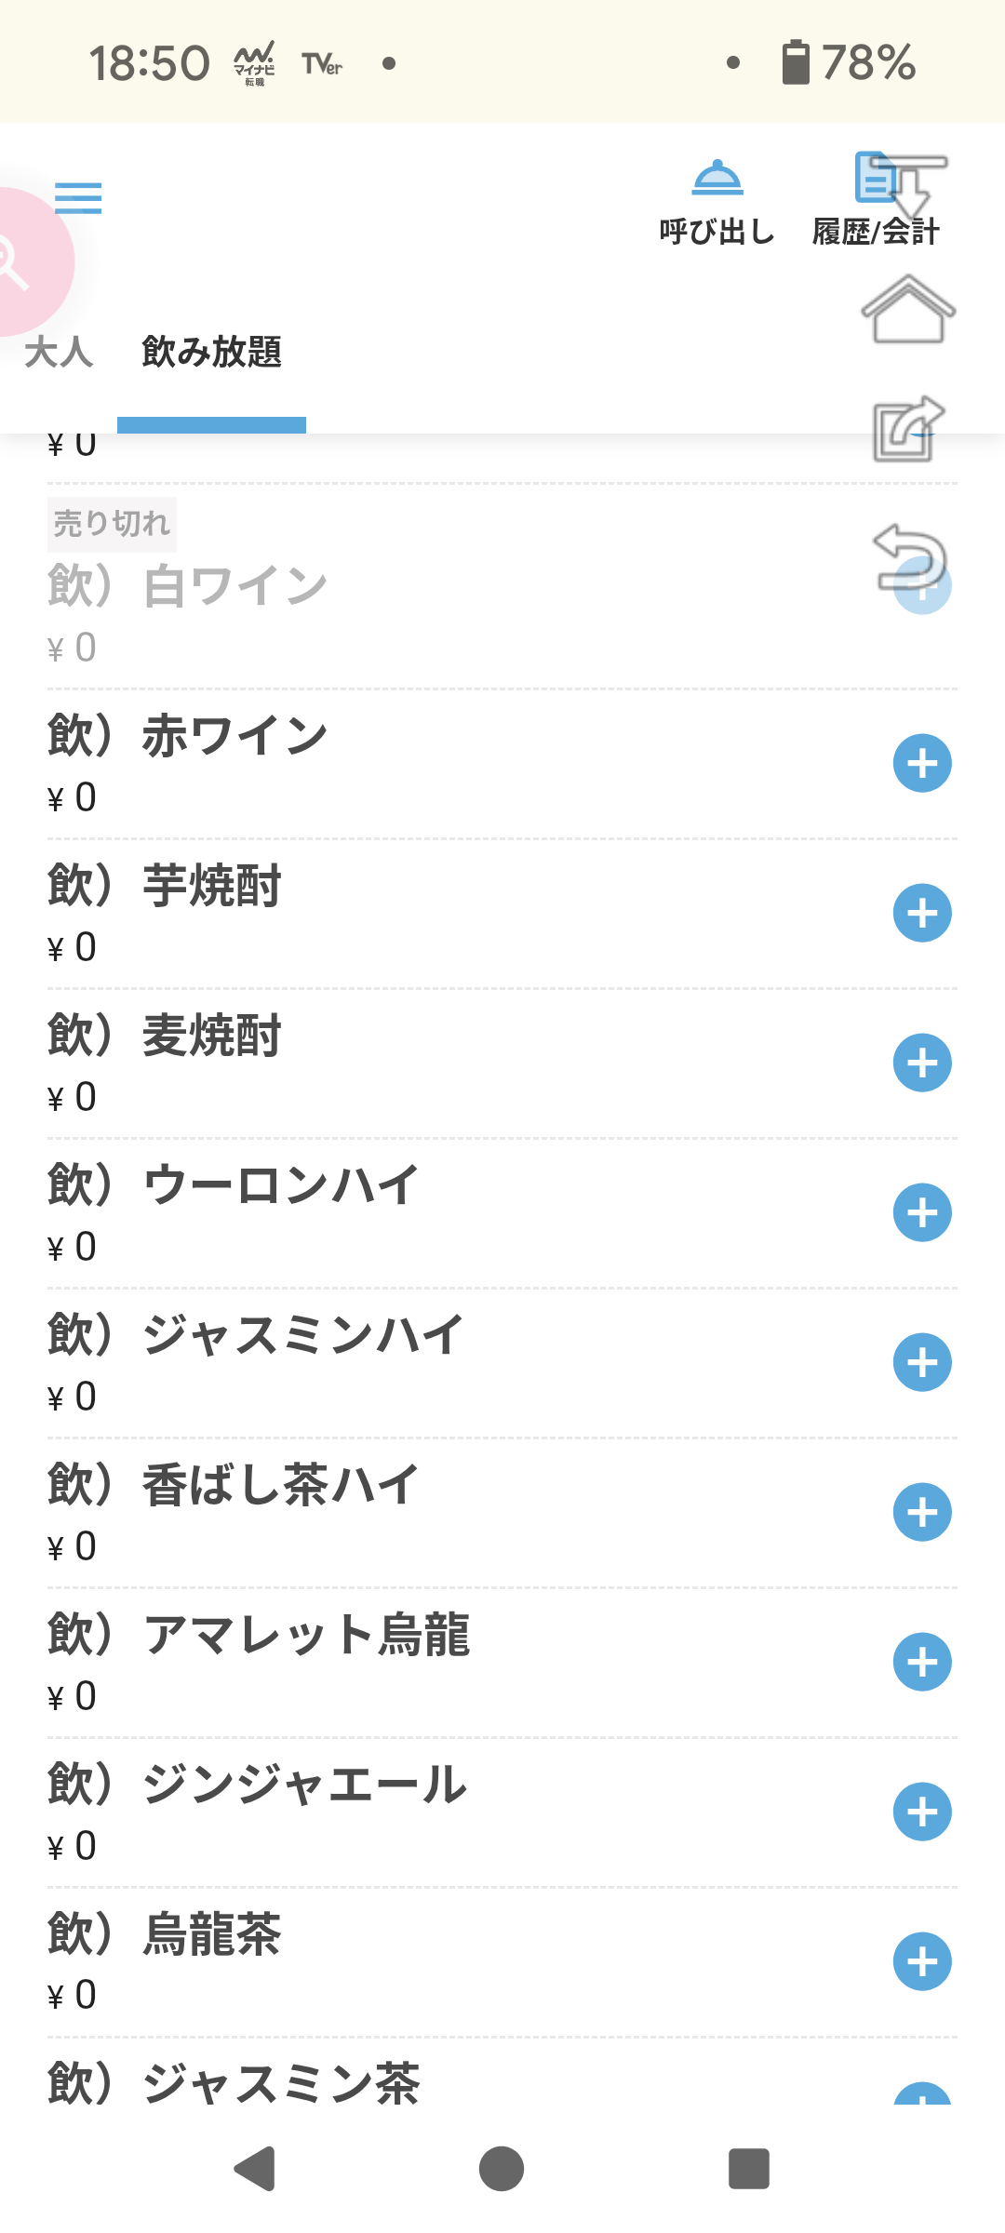Tap the pink search magnifier button

pyautogui.click(x=19, y=262)
